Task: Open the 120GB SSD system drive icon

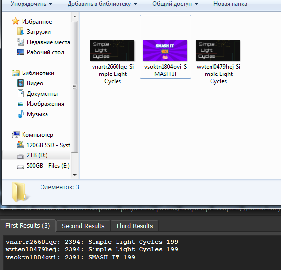Action: click(21, 145)
